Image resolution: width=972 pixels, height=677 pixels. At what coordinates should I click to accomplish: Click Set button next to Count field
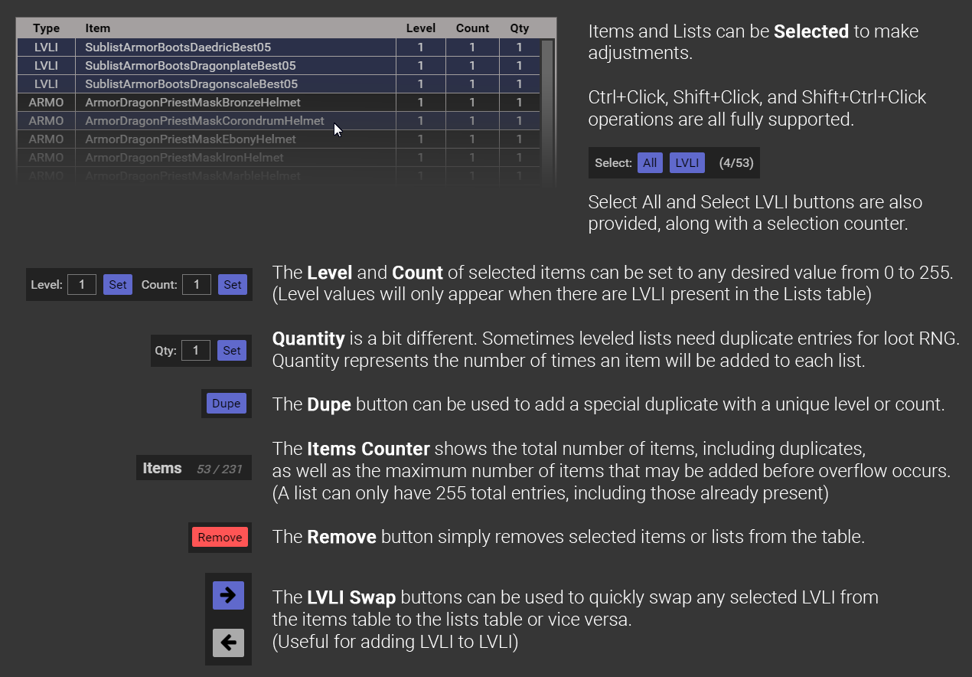pos(233,285)
